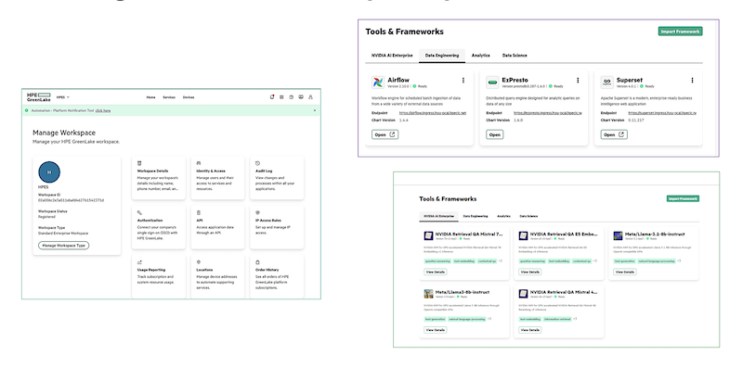Open the Airflow card three-dot menu
Image resolution: width=743 pixels, height=368 pixels.
[x=463, y=81]
